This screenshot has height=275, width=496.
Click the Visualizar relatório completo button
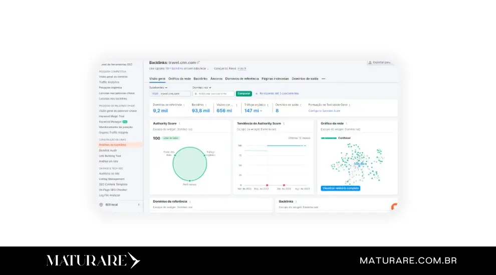[340, 188]
